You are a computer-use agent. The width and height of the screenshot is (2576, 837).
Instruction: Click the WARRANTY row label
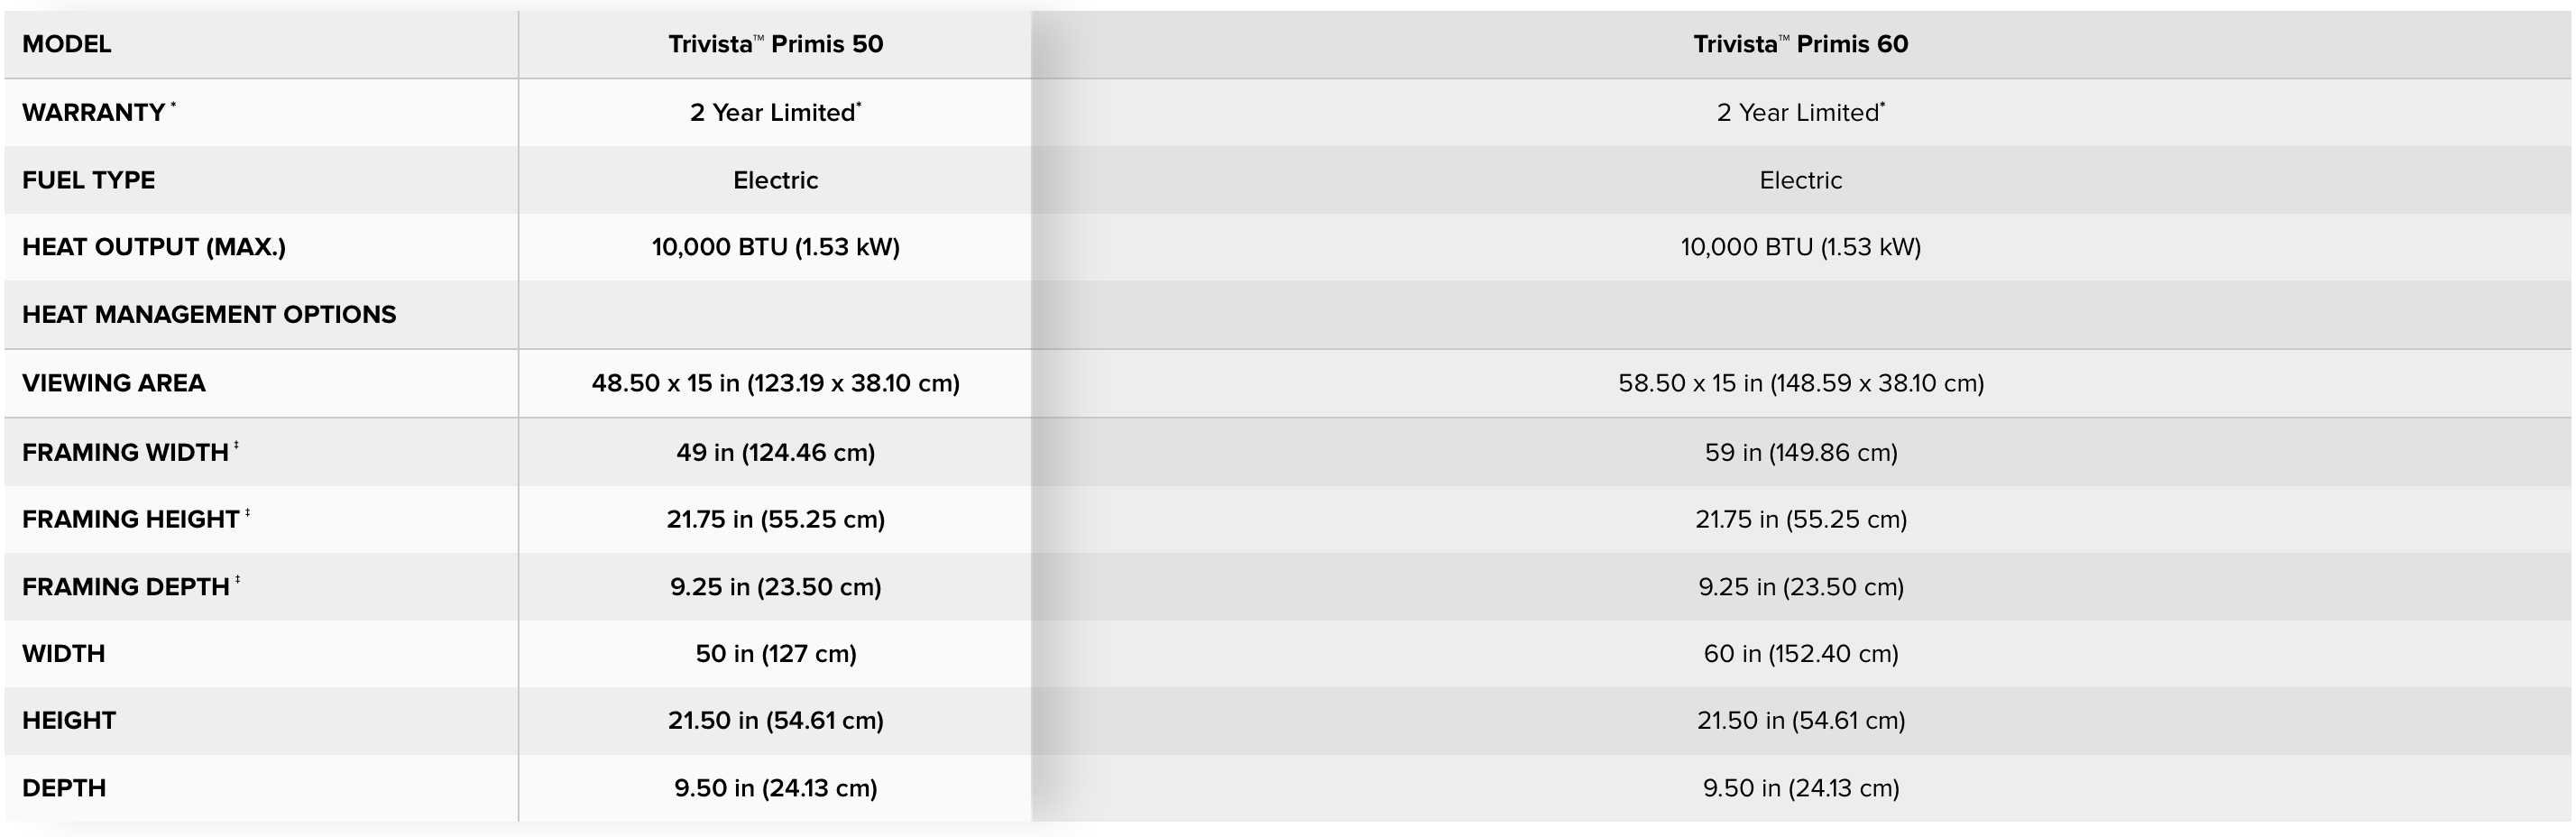pyautogui.click(x=94, y=112)
